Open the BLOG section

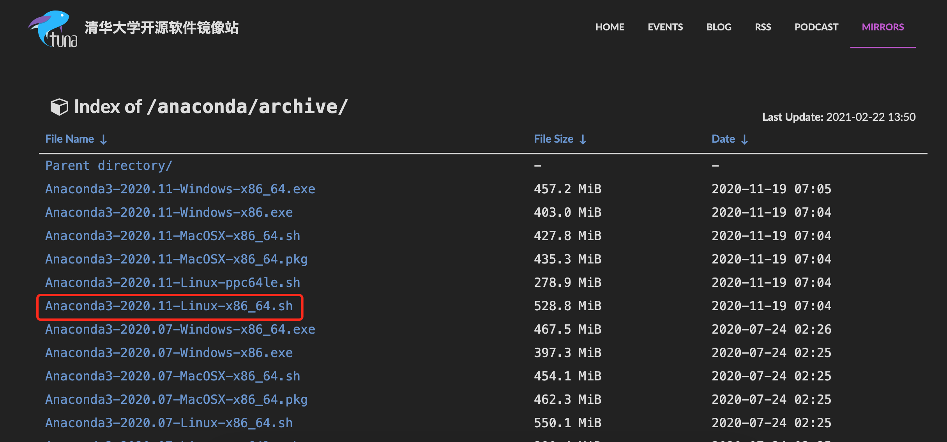[718, 27]
